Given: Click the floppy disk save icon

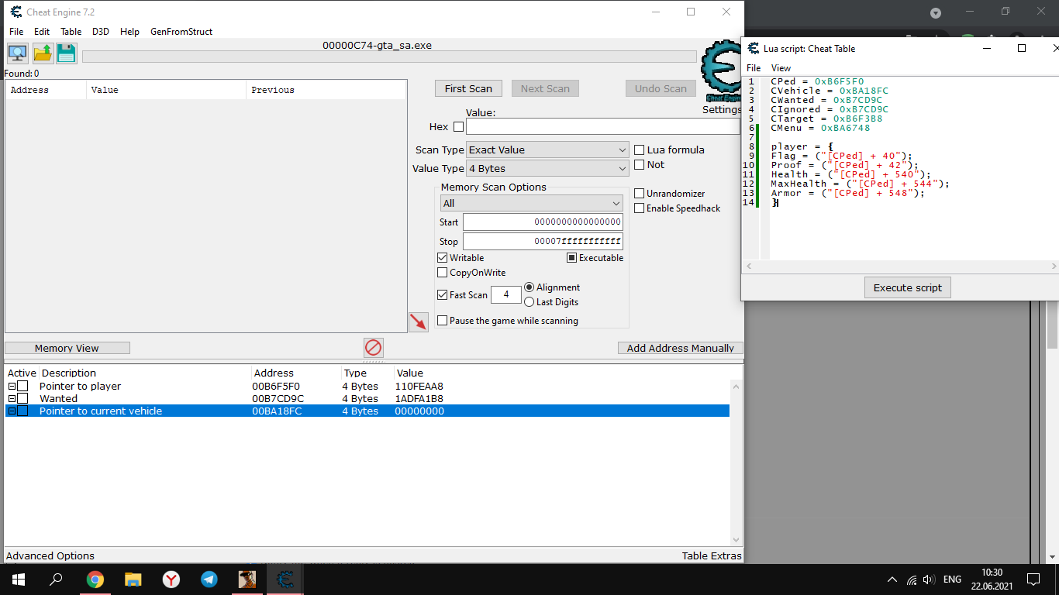Looking at the screenshot, I should pyautogui.click(x=67, y=53).
